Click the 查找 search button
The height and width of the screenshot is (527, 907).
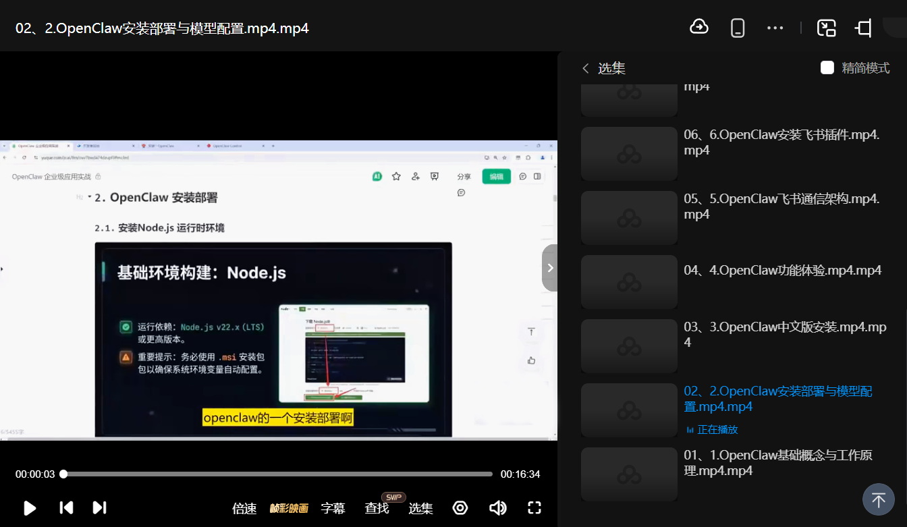click(377, 509)
